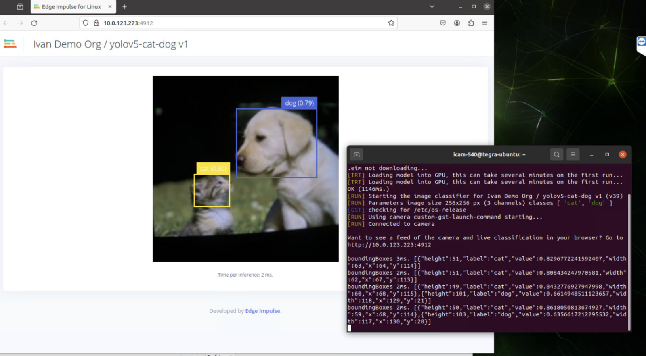Screen dimensions: 646x356
Task: Click the cat (0.80) detection label
Action: coord(213,169)
